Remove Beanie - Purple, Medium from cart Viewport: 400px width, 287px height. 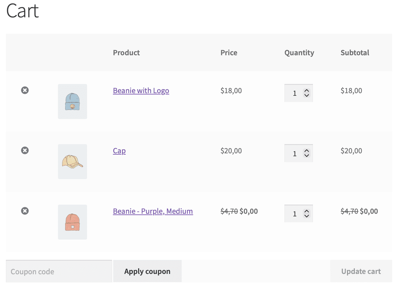[25, 211]
